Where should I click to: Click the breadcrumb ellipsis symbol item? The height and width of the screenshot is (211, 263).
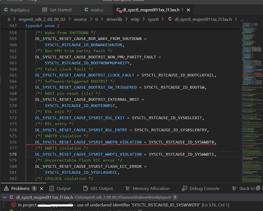242,19
